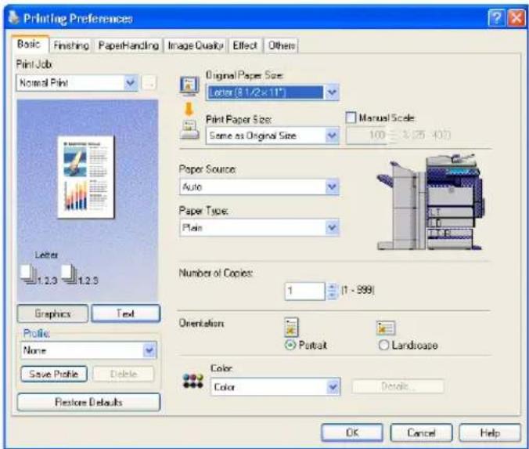Click the 'Paper Source:' label

click(x=207, y=169)
